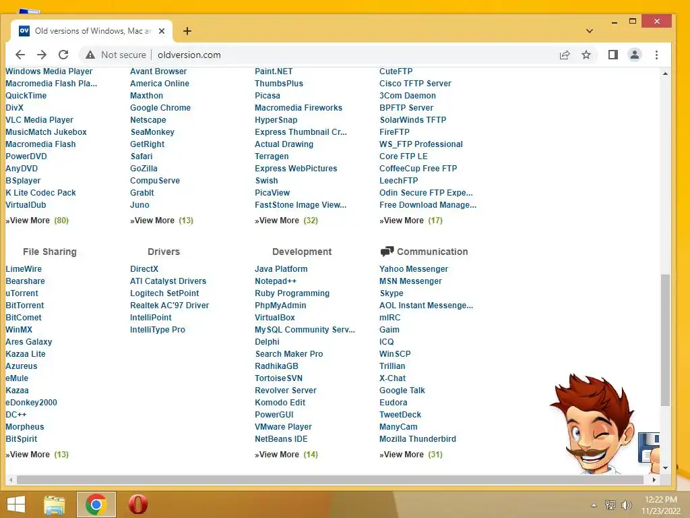
Task: Click the Not secure warning icon
Action: point(90,55)
